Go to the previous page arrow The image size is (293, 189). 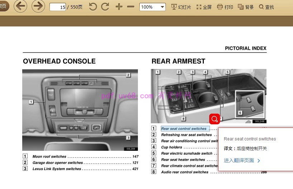tap(20, 6)
